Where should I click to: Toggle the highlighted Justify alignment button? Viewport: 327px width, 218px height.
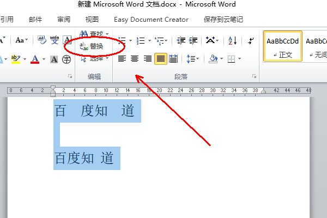click(161, 59)
